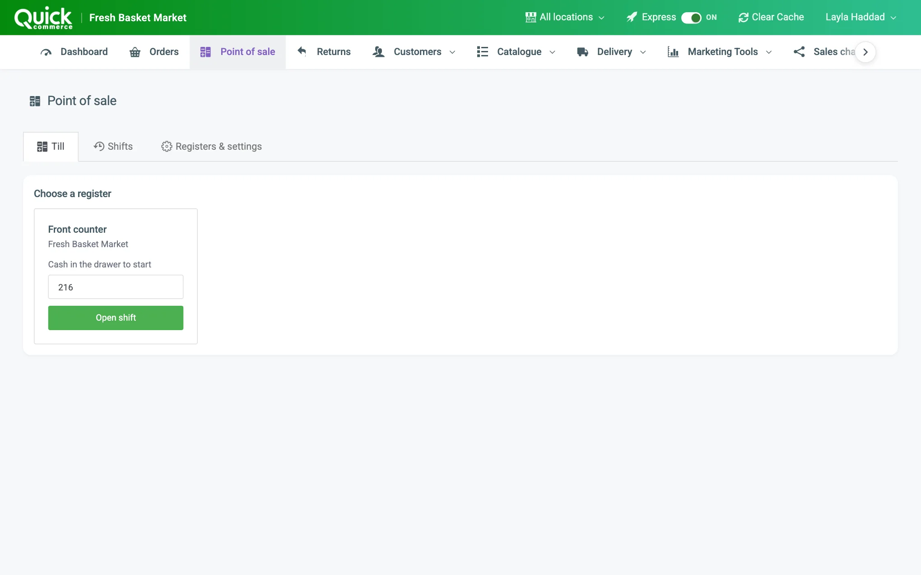
Task: Open the Dashboard menu item
Action: [x=74, y=52]
